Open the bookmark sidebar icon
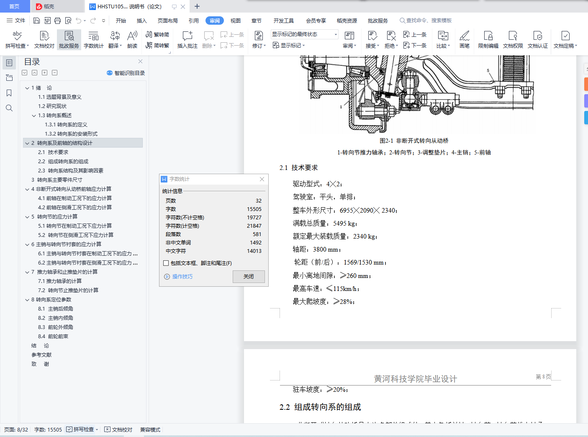The height and width of the screenshot is (437, 588). tap(9, 93)
